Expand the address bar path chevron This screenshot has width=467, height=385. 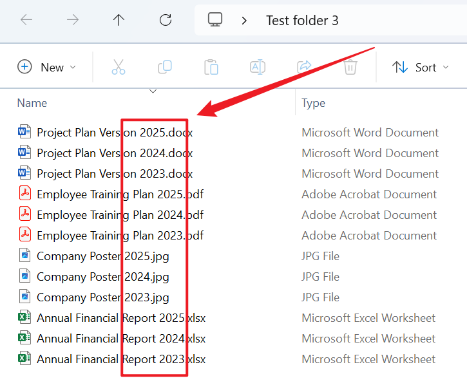(x=244, y=21)
